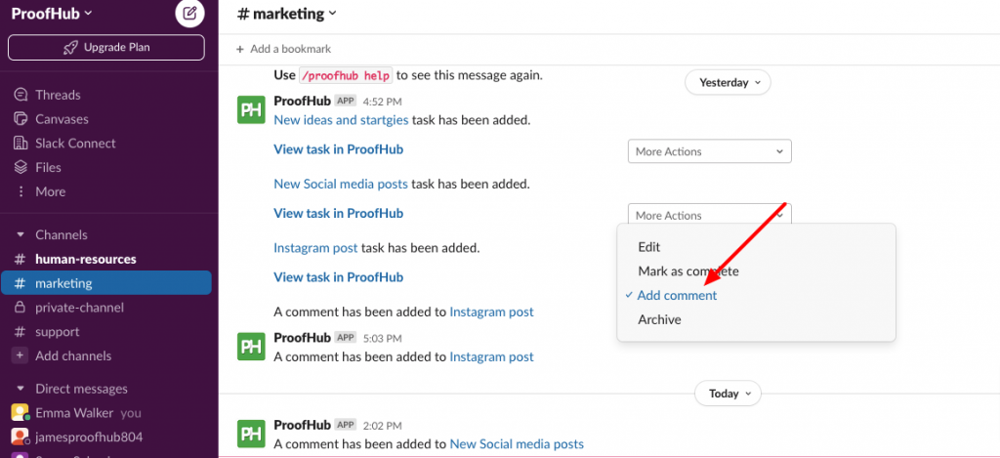The image size is (1000, 458).
Task: Click the More item with three dots
Action: point(39,192)
